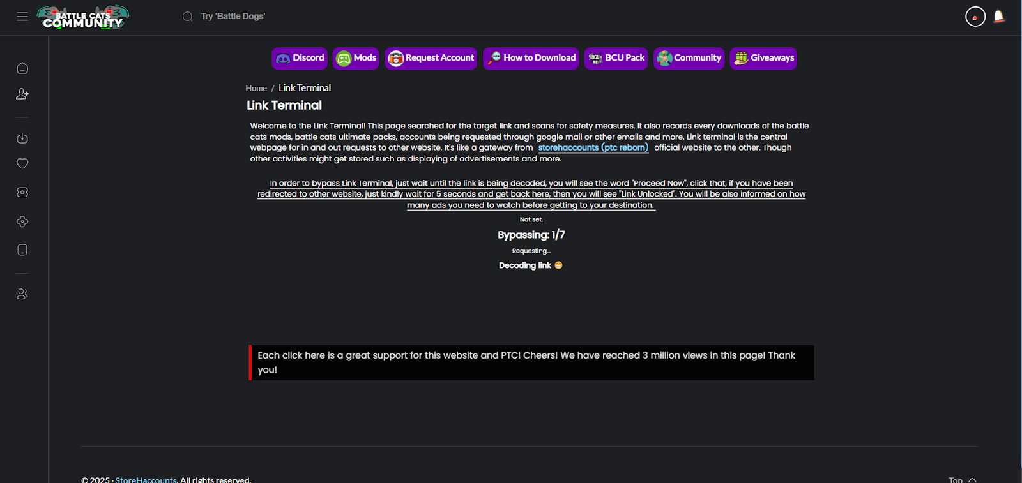Click the Battle Cats Community logo
Image resolution: width=1022 pixels, height=483 pixels.
point(83,17)
